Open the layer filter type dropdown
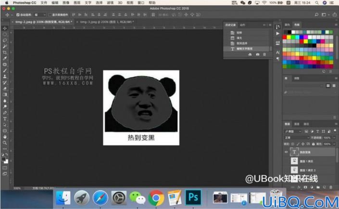 pos(293,131)
